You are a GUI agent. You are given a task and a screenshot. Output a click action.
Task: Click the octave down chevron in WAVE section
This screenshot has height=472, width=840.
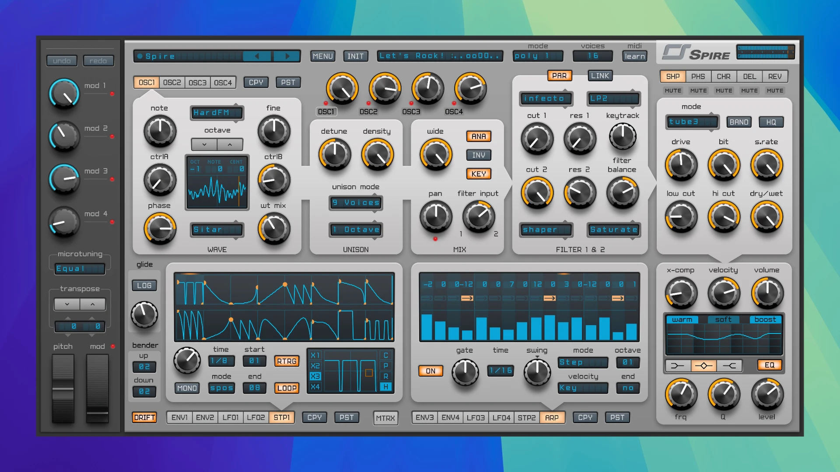(203, 144)
